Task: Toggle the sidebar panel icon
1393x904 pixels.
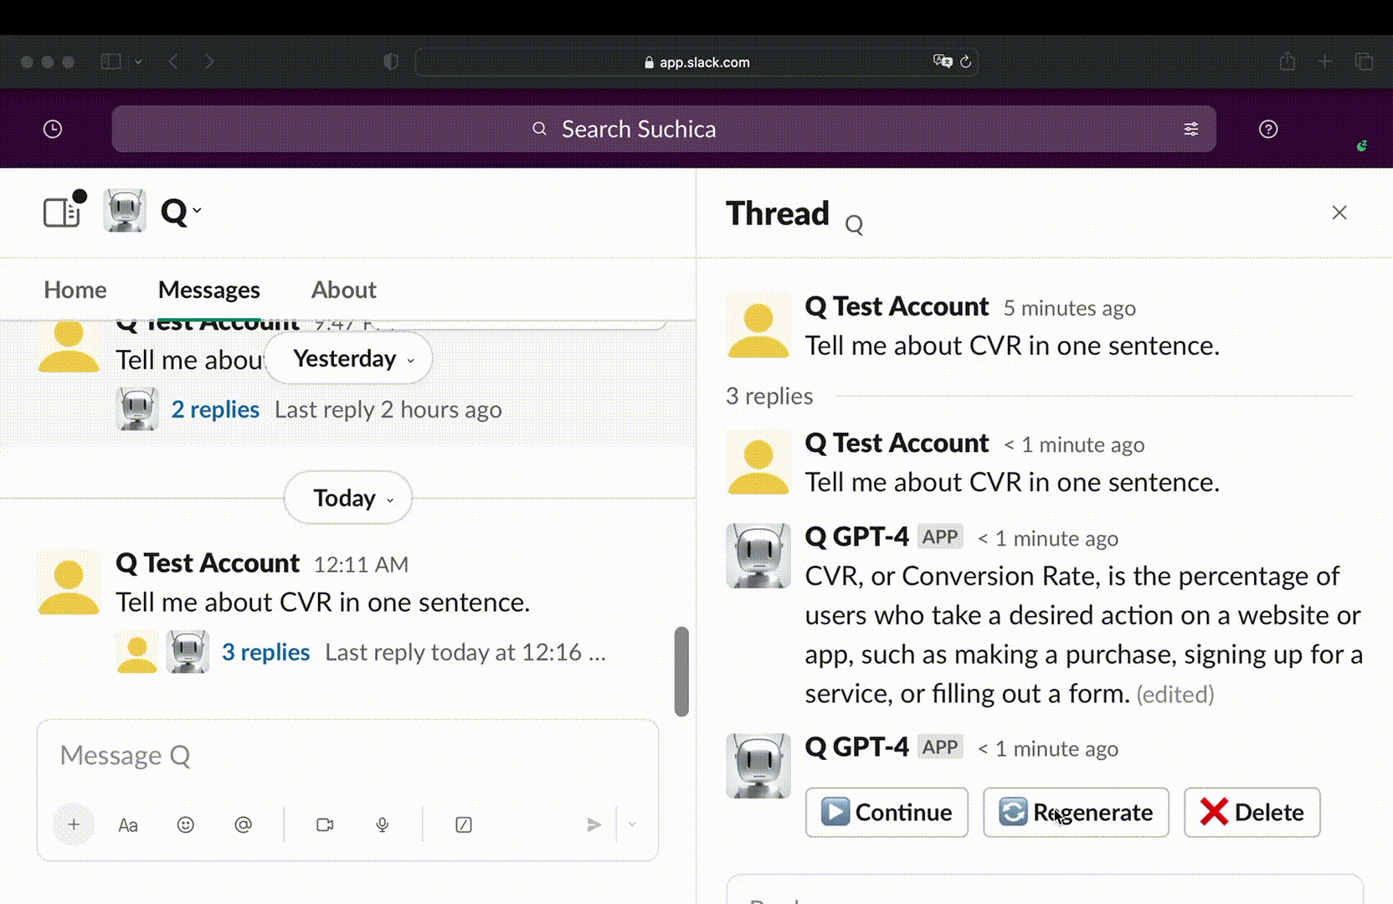Action: coord(62,212)
